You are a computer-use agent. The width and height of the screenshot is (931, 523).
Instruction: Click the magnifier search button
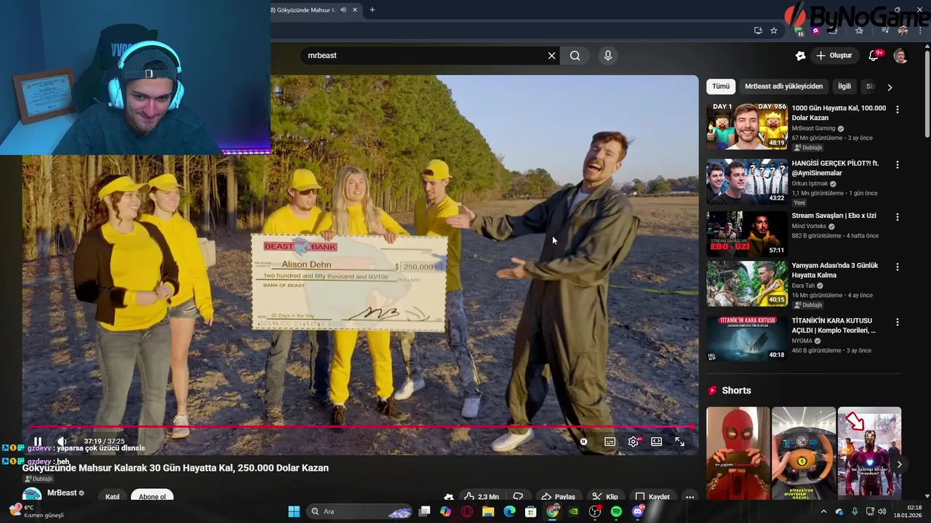click(x=575, y=55)
